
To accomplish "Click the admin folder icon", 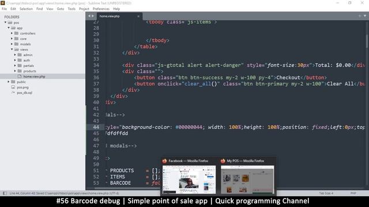I will pyautogui.click(x=20, y=55).
